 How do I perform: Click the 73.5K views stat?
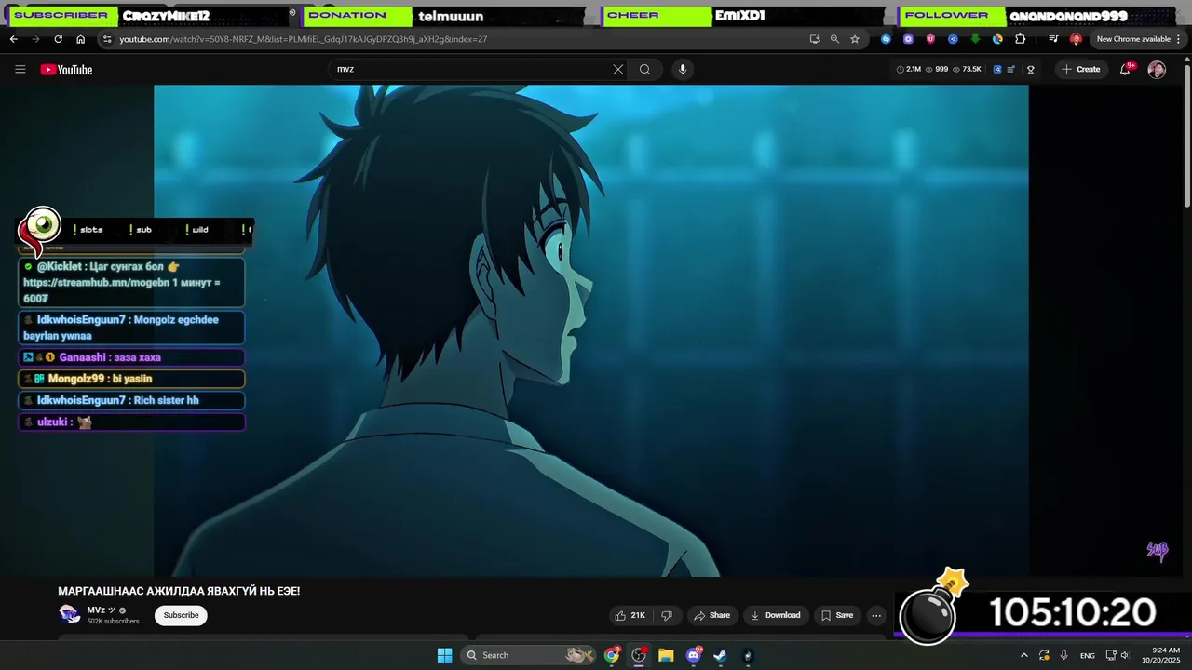pos(967,69)
